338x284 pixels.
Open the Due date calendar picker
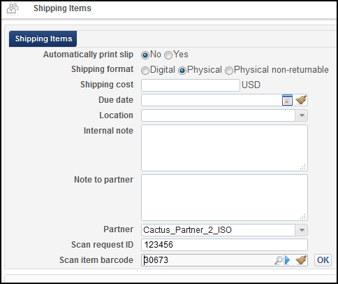click(287, 100)
